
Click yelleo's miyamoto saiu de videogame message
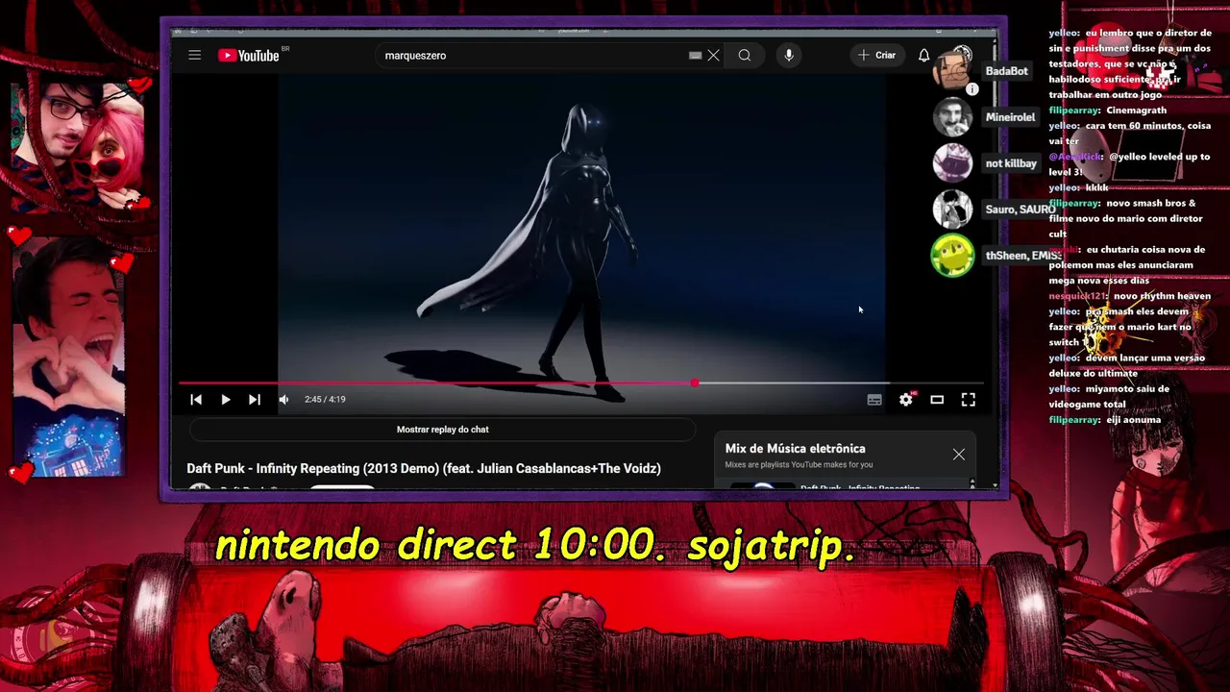(1110, 397)
